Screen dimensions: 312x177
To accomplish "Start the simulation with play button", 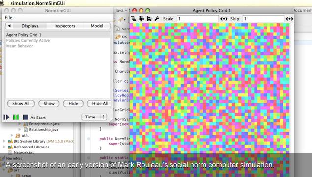I will tap(6, 117).
